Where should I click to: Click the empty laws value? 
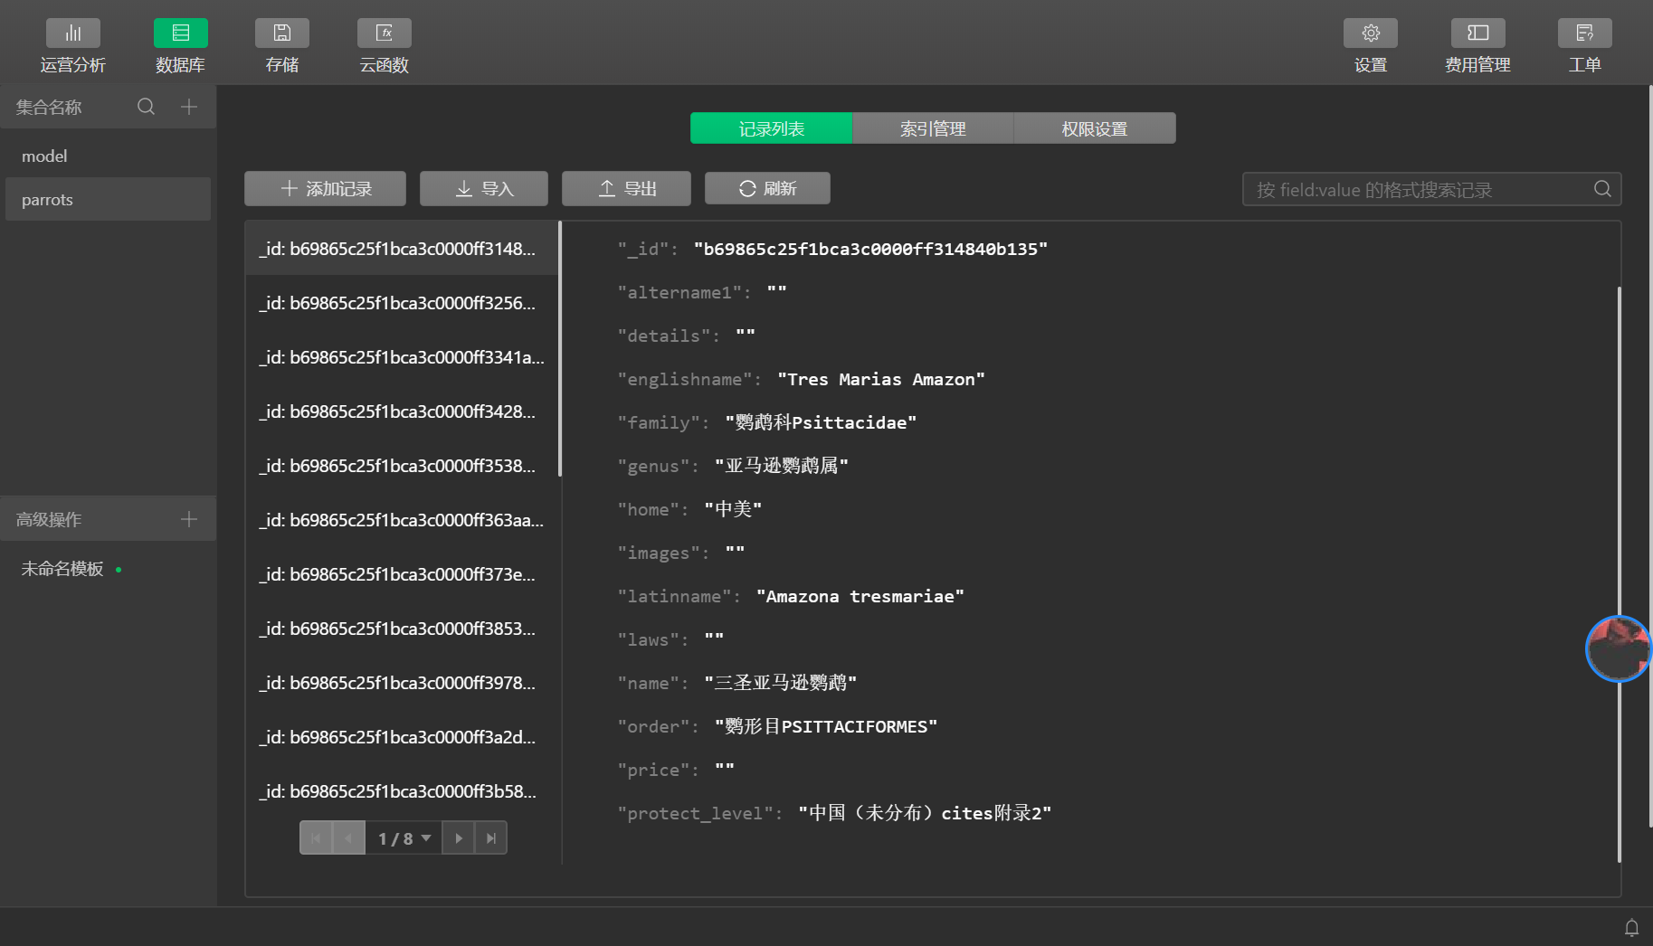(714, 639)
